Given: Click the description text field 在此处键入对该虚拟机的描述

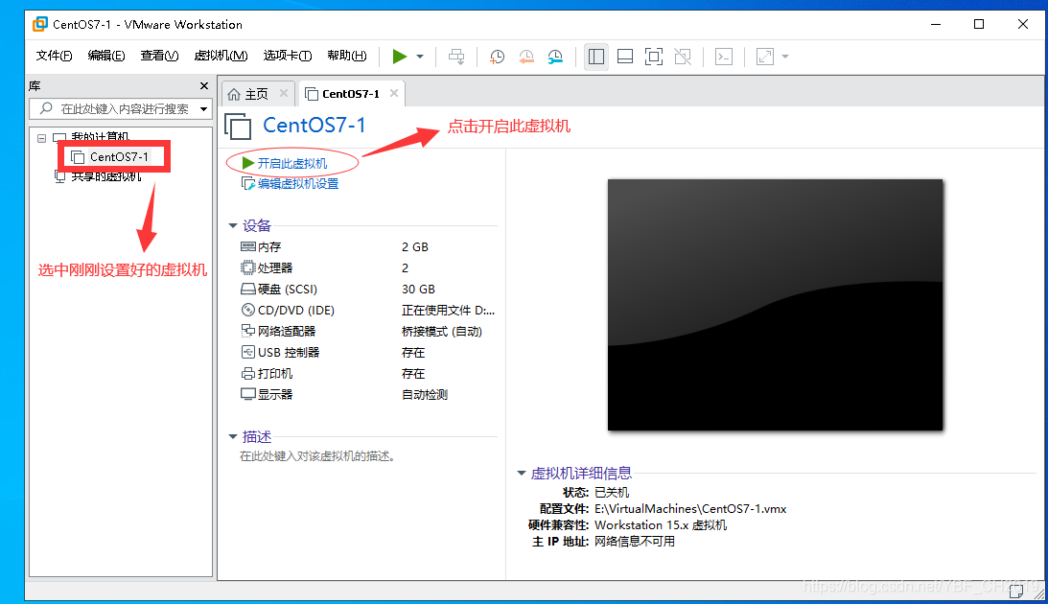Looking at the screenshot, I should [318, 456].
